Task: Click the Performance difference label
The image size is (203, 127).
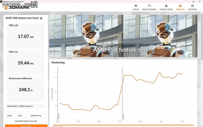Action: click(21, 78)
